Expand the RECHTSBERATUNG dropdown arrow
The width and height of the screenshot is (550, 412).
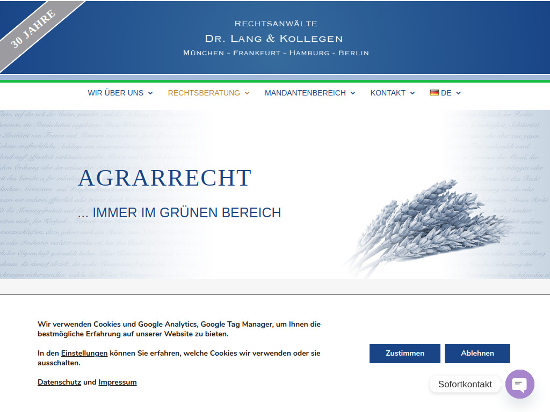(247, 93)
